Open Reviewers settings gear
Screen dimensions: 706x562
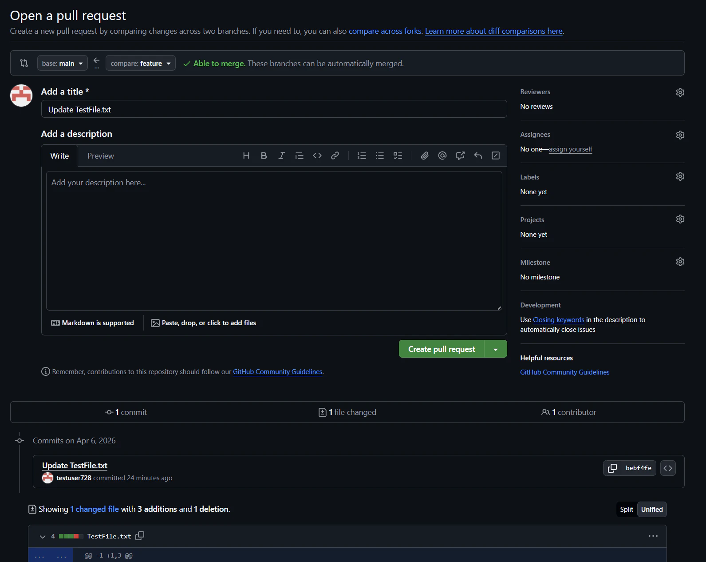(680, 92)
